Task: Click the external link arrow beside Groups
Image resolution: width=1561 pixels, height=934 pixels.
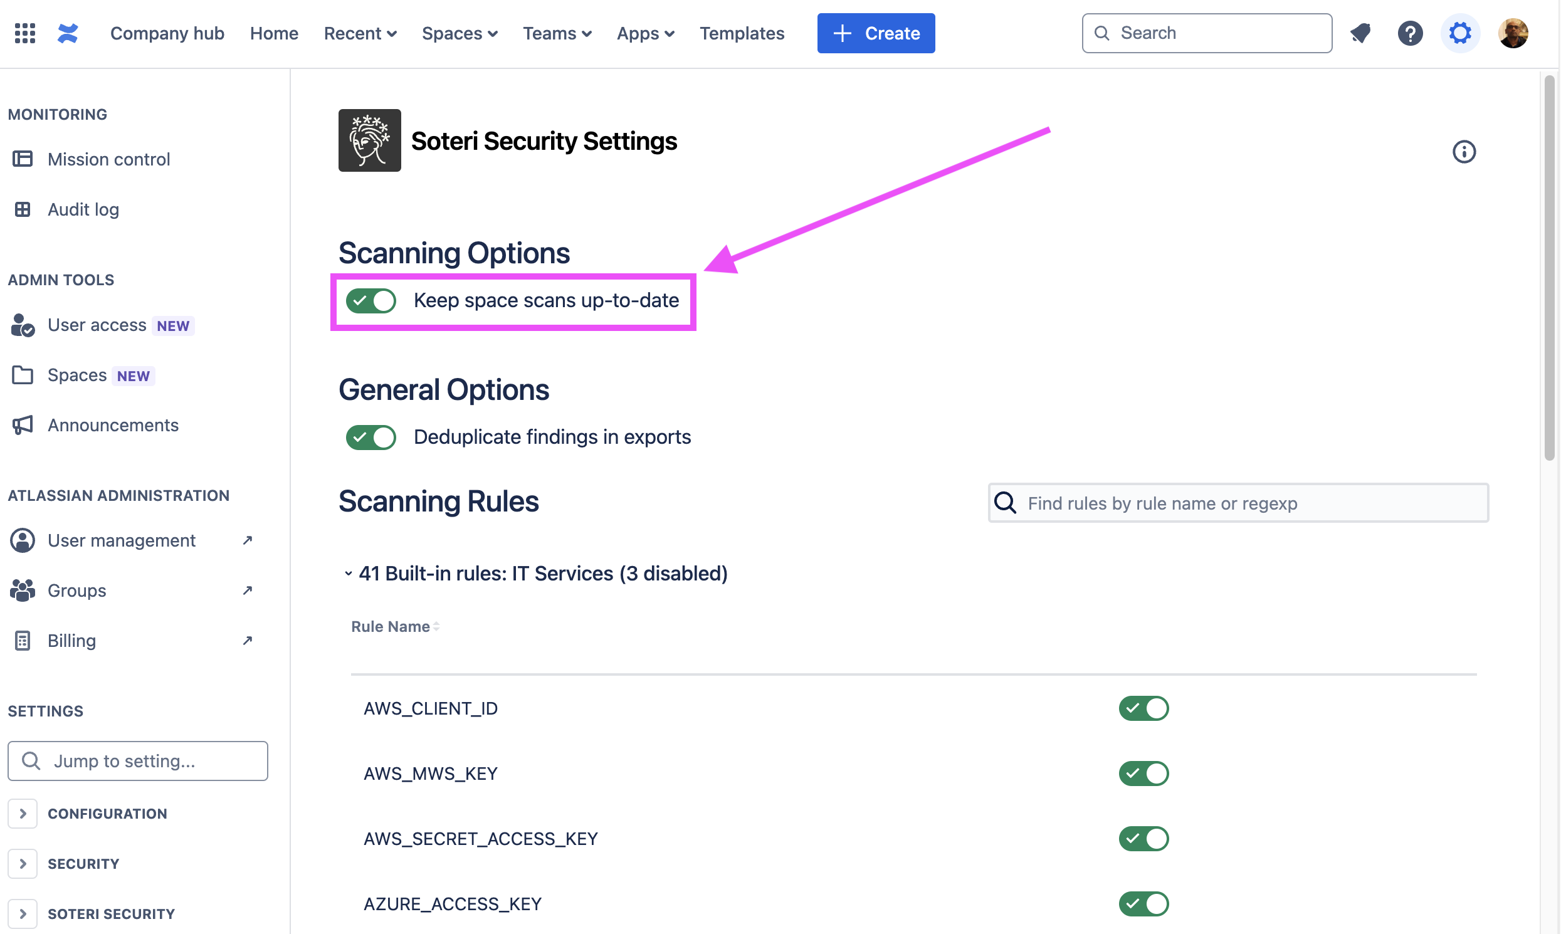Action: (x=248, y=590)
